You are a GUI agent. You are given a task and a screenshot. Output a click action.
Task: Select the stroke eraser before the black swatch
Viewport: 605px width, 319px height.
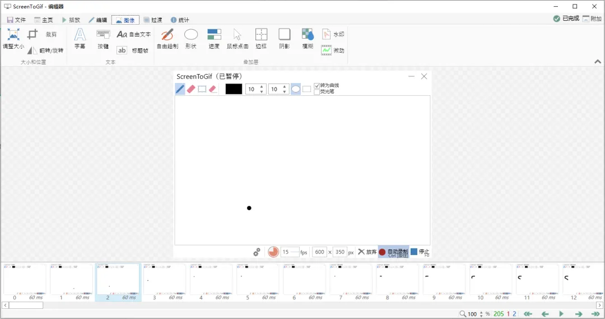(213, 89)
